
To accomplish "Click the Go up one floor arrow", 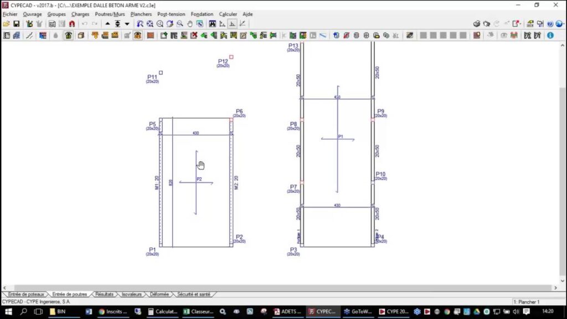I will 107,24.
